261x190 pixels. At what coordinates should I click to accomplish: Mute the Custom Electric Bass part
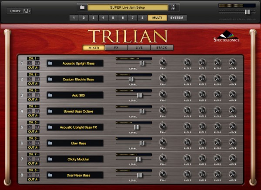[30, 79]
